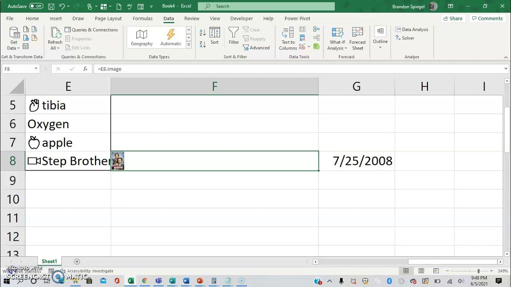Screen dimensions: 511x287
Task: Select cell E5 containing tibia
Action: tap(68, 105)
